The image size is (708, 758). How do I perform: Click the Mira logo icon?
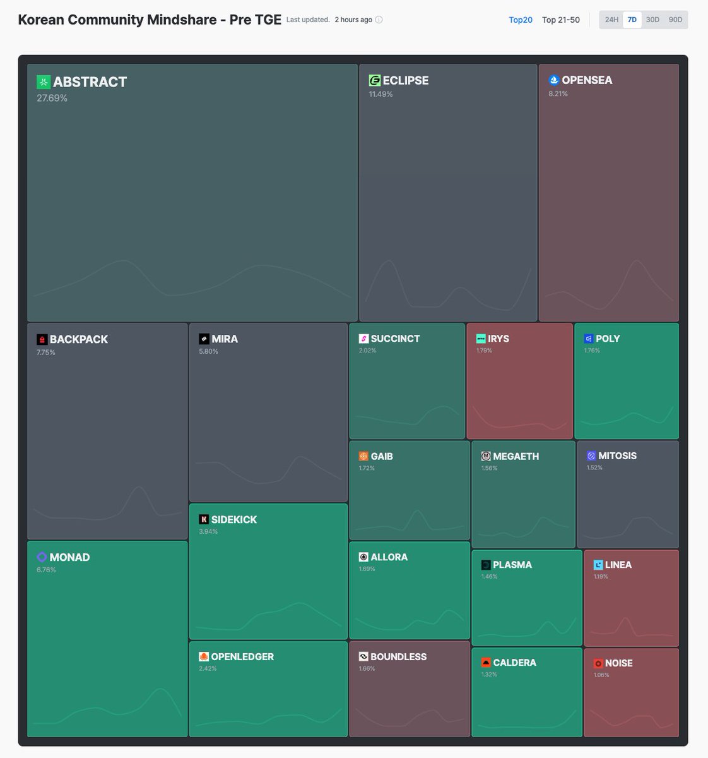pyautogui.click(x=204, y=339)
